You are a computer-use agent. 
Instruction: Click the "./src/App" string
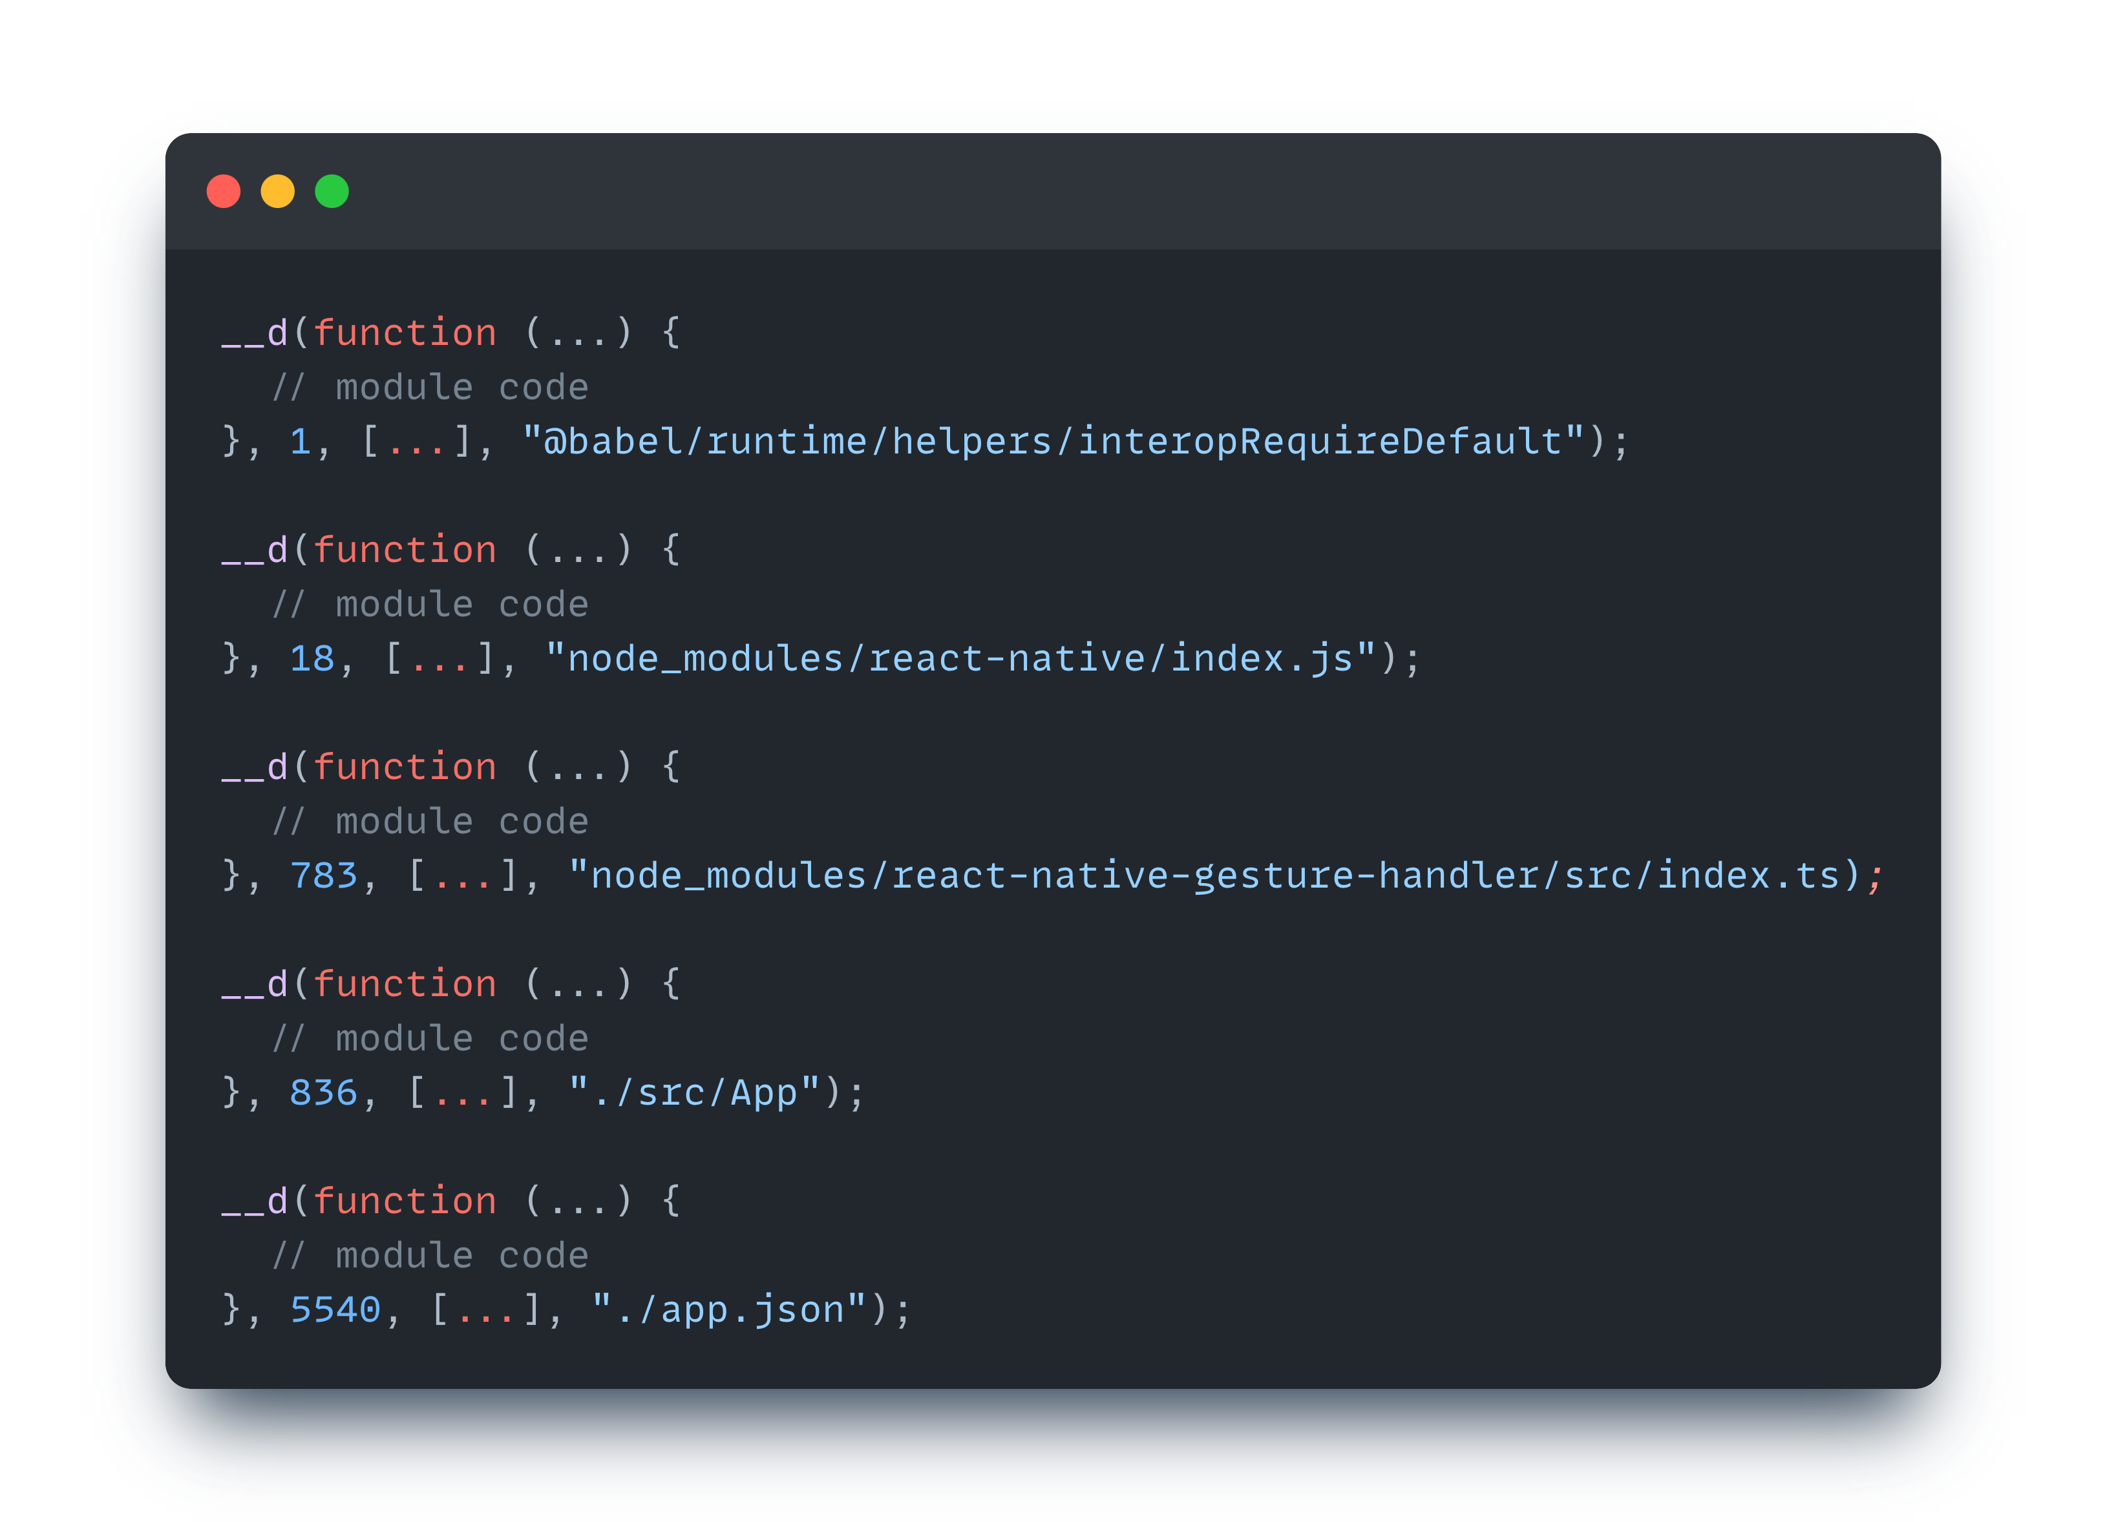click(694, 1093)
